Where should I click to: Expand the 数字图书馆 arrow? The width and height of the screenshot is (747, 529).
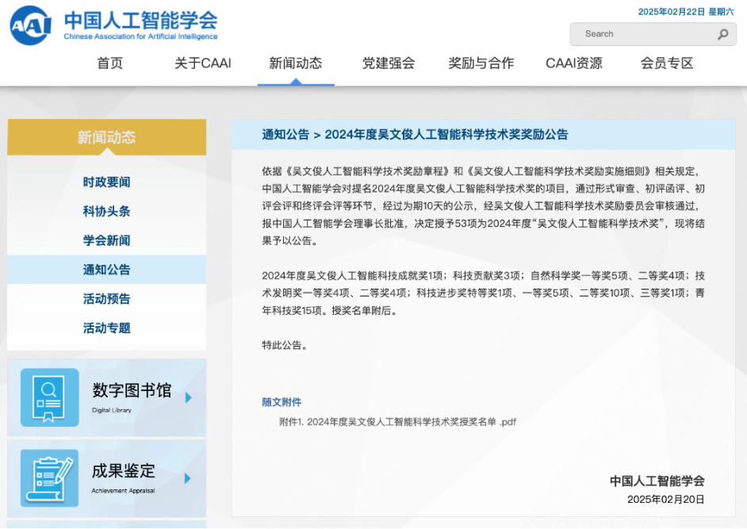[188, 397]
